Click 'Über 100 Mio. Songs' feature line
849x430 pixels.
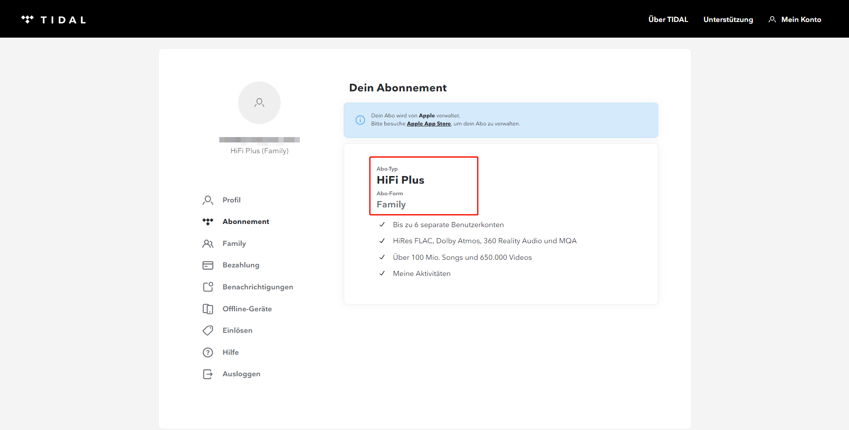(x=462, y=257)
